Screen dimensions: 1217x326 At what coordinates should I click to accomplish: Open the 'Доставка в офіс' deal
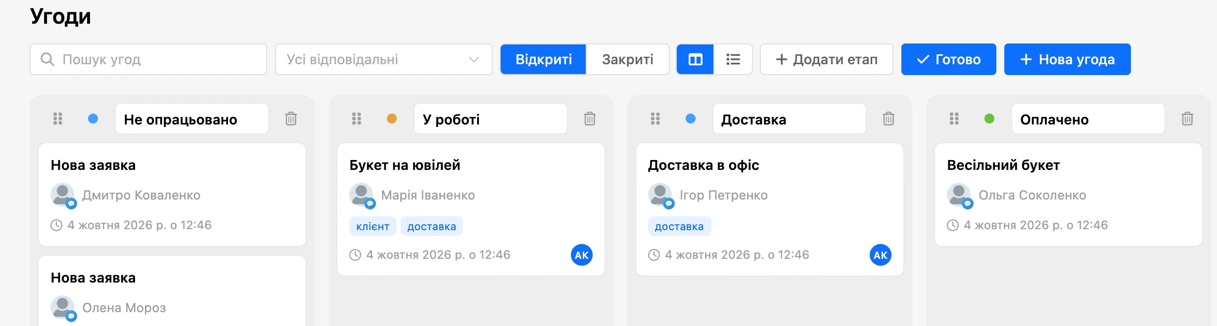pos(703,165)
